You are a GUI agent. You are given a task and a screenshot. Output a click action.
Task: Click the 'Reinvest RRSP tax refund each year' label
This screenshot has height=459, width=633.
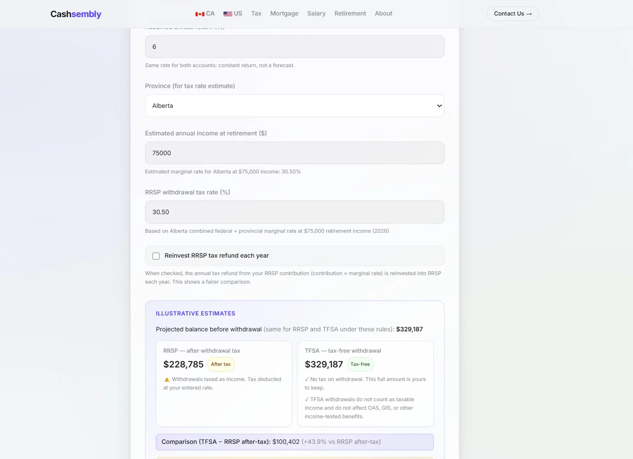point(217,256)
